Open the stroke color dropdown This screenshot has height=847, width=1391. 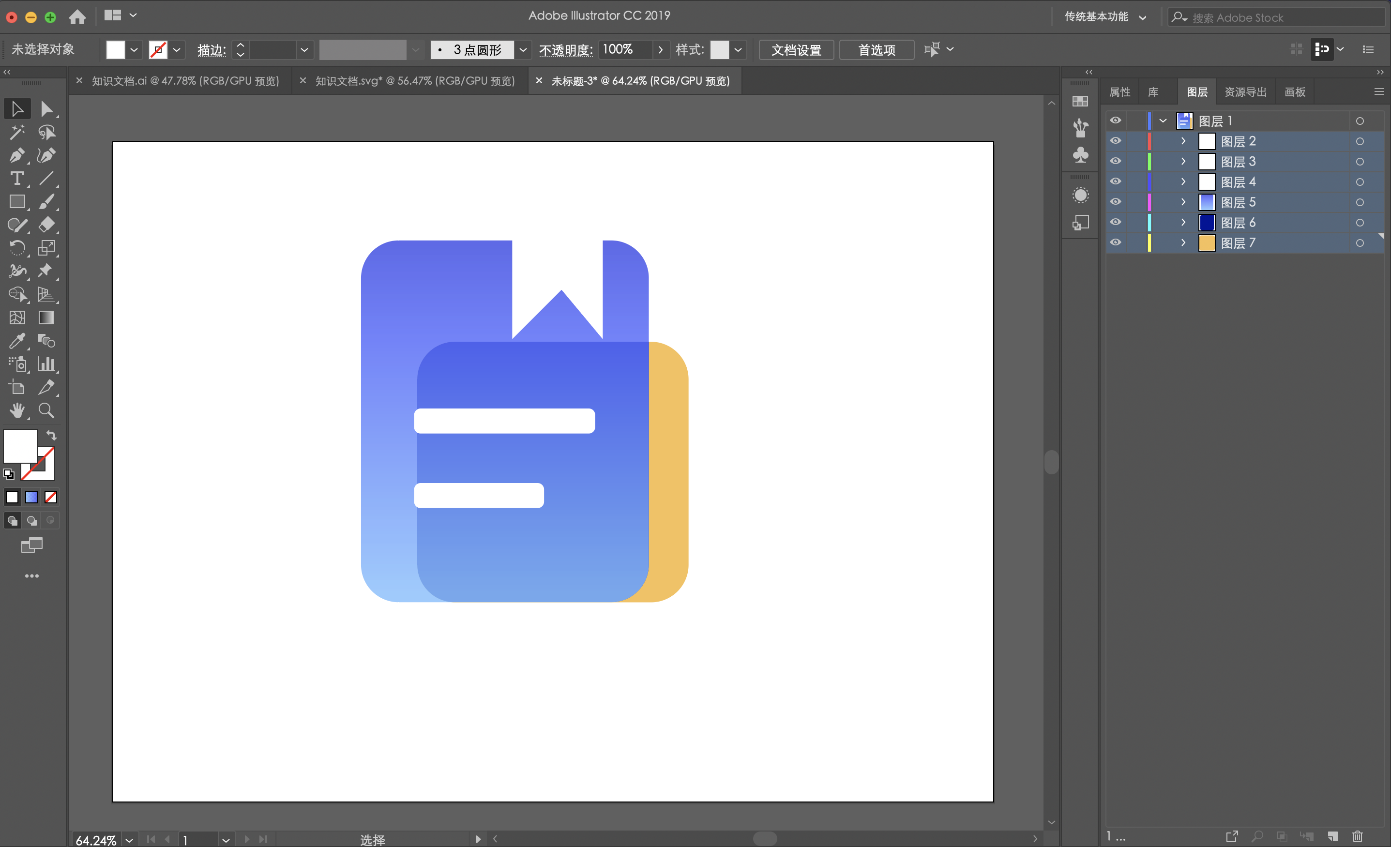click(x=177, y=50)
